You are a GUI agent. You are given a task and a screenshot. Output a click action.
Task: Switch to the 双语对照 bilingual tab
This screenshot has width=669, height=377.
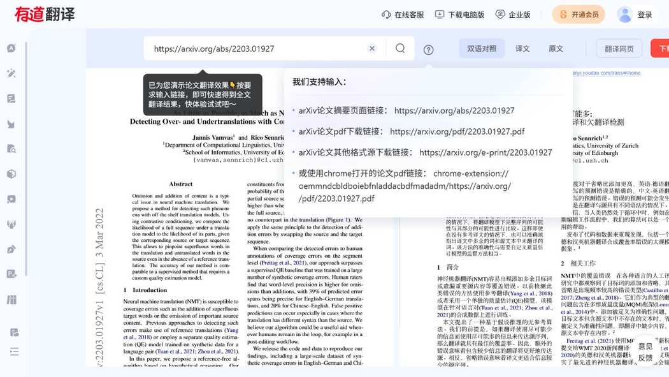tap(482, 48)
